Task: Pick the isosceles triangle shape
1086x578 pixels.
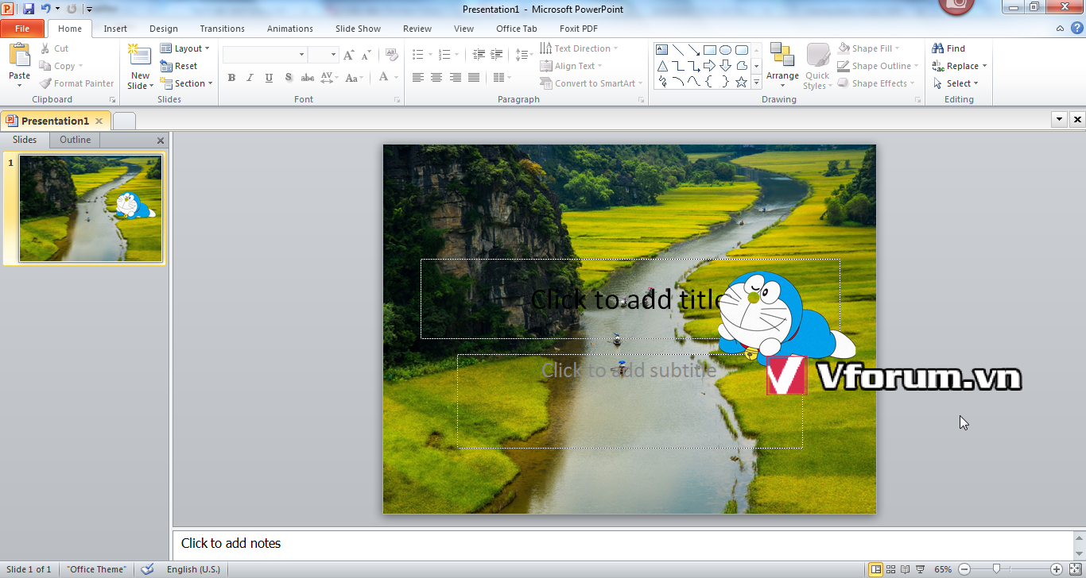Action: pos(662,65)
